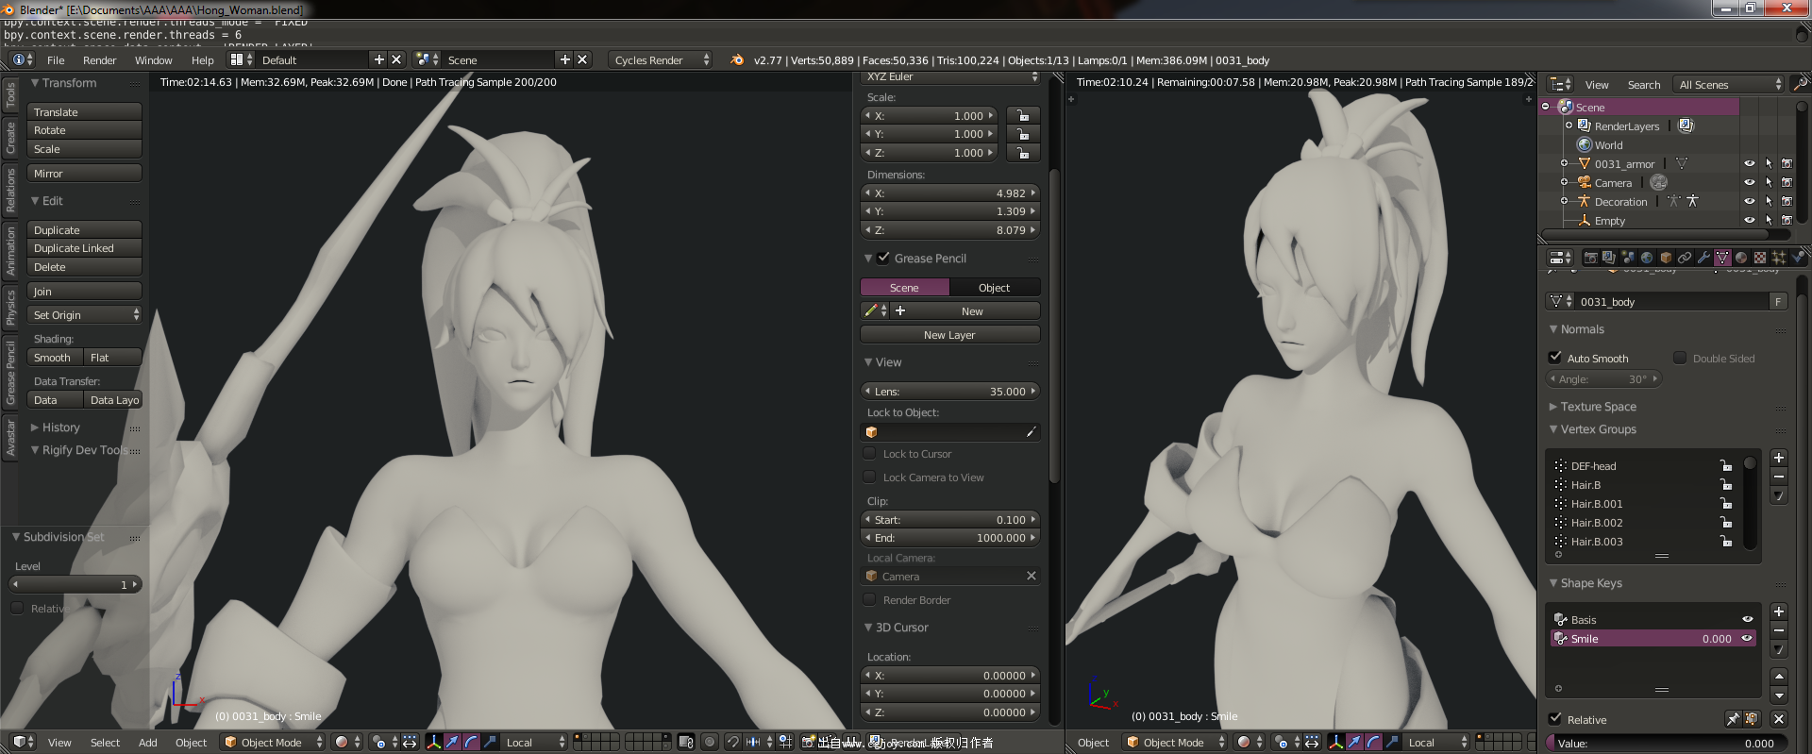Click the New Layer button

click(x=949, y=335)
